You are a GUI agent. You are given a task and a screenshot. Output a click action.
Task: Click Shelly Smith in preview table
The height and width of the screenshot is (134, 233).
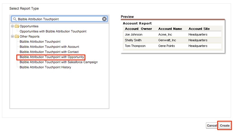click(x=133, y=40)
